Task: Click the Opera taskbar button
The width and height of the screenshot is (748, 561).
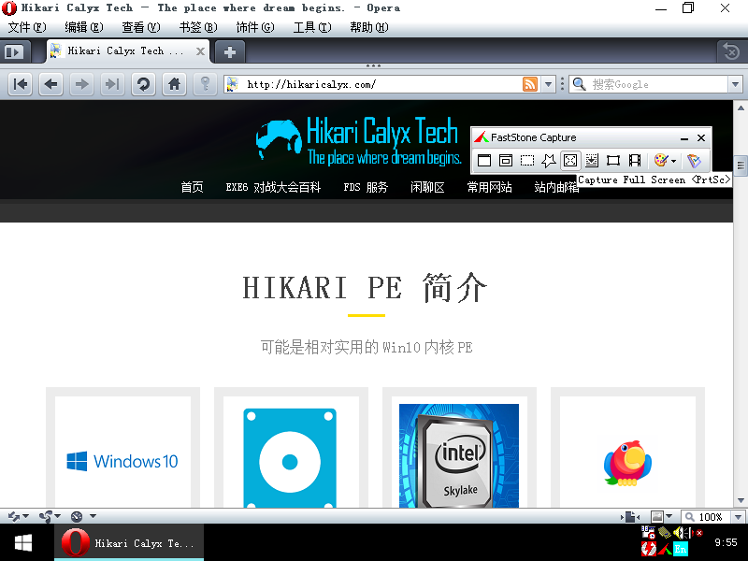Action: click(x=129, y=543)
